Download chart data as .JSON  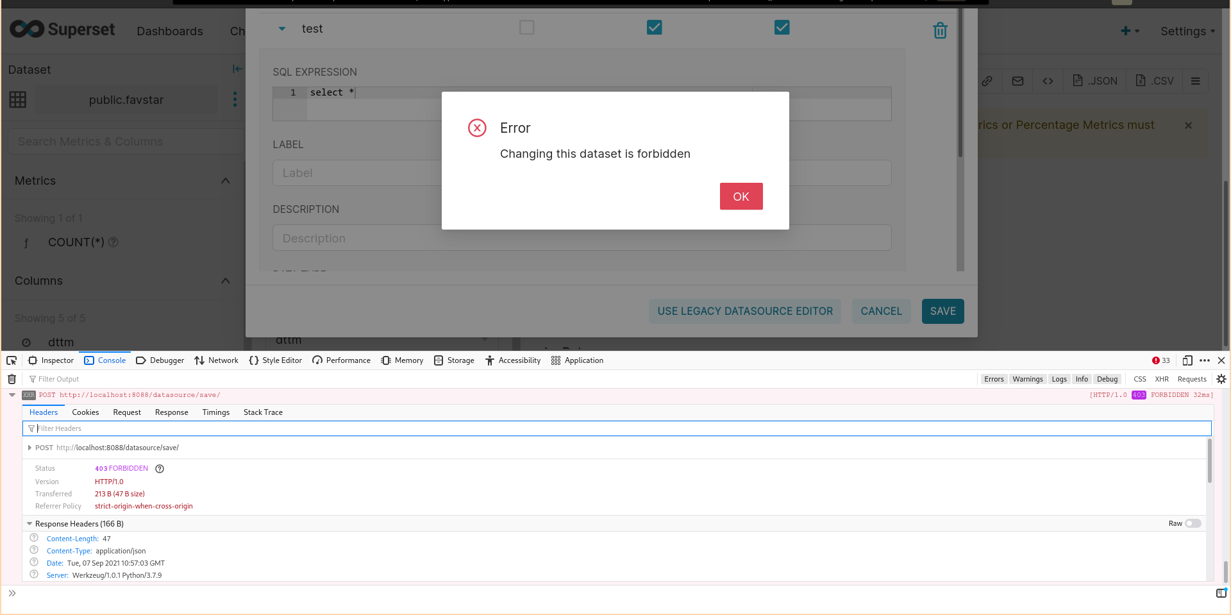tap(1094, 81)
